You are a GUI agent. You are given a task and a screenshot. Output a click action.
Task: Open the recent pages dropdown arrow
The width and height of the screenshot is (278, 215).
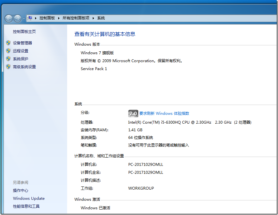tap(24, 18)
